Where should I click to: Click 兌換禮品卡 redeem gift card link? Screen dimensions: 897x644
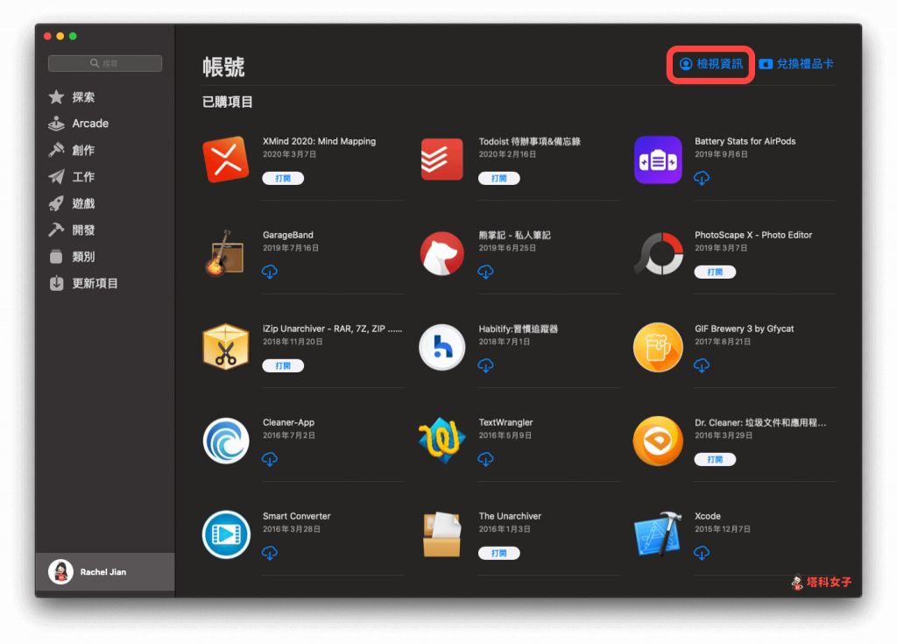tap(795, 64)
